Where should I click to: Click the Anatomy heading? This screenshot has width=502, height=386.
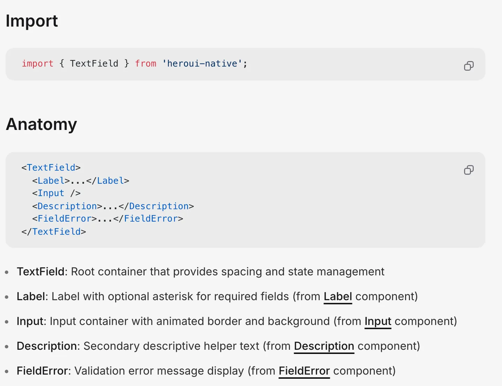(x=41, y=124)
